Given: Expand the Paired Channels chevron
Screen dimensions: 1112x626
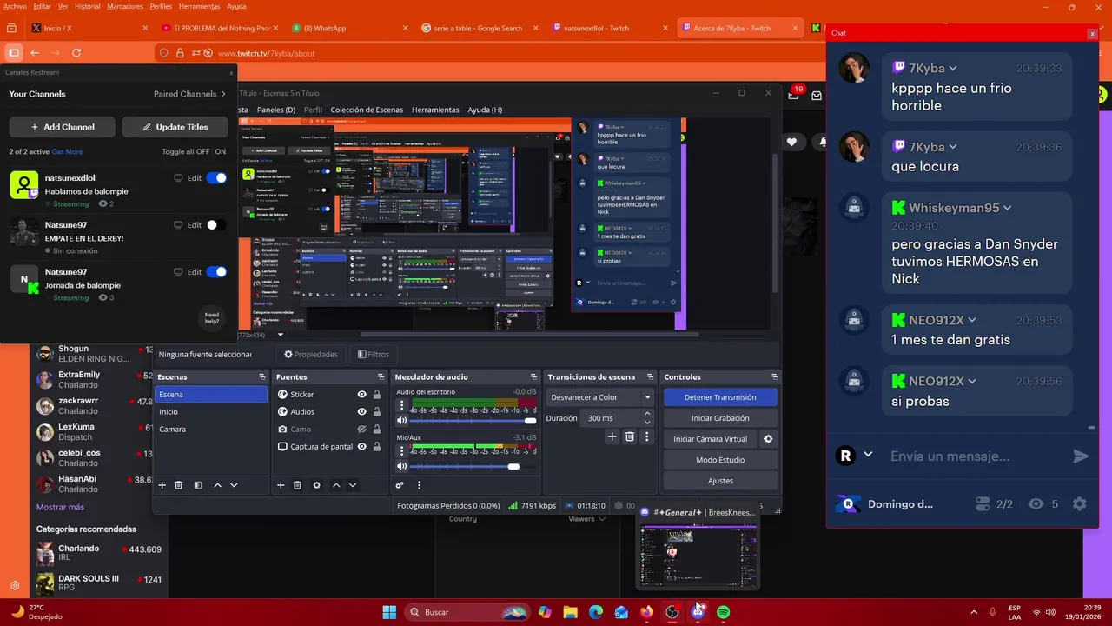Looking at the screenshot, I should click(x=223, y=94).
